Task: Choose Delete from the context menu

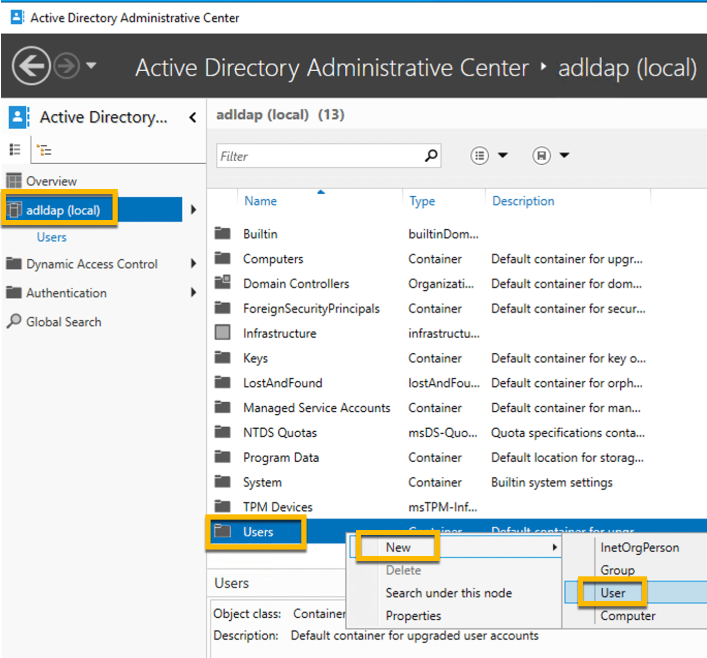Action: 404,570
